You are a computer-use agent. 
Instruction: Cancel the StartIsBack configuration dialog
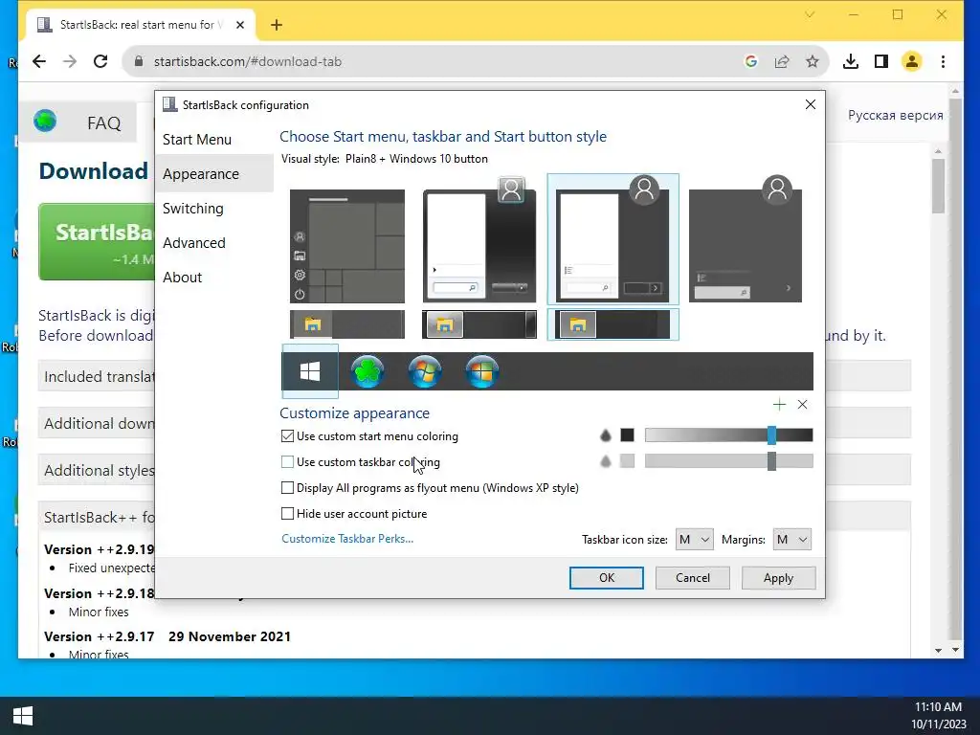coord(693,577)
